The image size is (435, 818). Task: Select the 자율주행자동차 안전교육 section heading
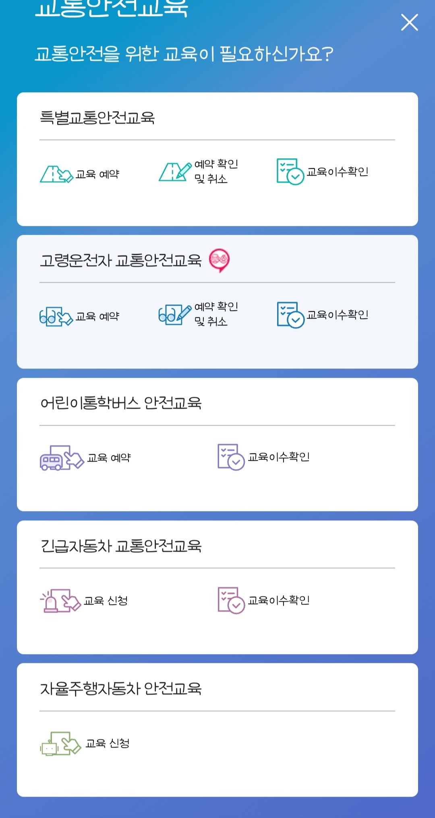pyautogui.click(x=121, y=689)
